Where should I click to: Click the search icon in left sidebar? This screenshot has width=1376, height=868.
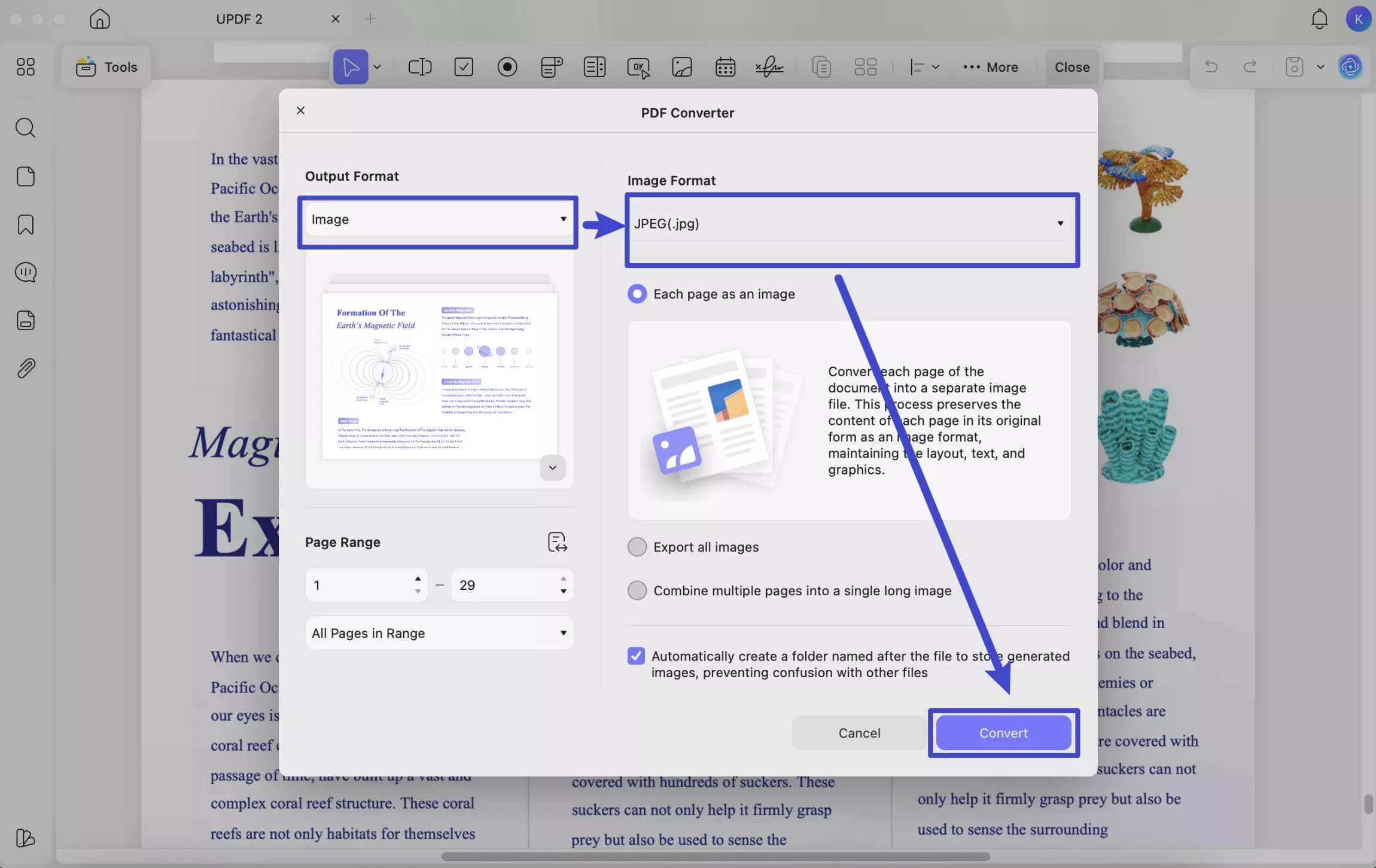coord(25,127)
